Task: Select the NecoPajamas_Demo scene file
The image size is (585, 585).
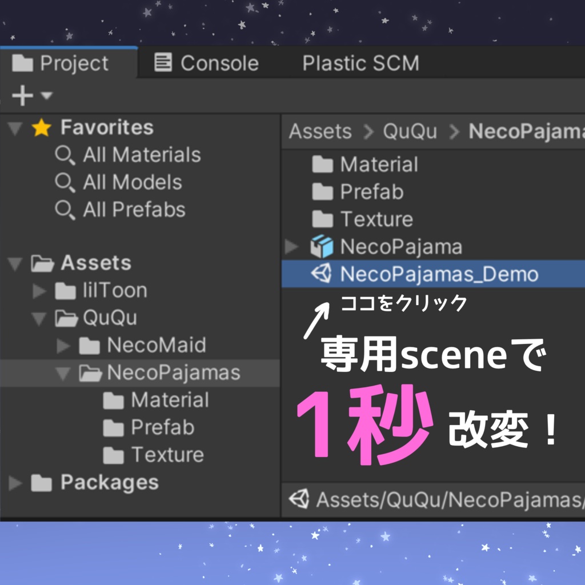Action: 433,274
